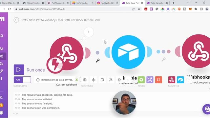Open the green Flow control tools icon
Image resolution: width=210 pixels, height=118 pixels.
click(141, 80)
